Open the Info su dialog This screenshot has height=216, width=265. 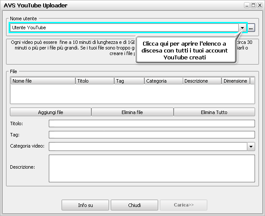click(85, 205)
